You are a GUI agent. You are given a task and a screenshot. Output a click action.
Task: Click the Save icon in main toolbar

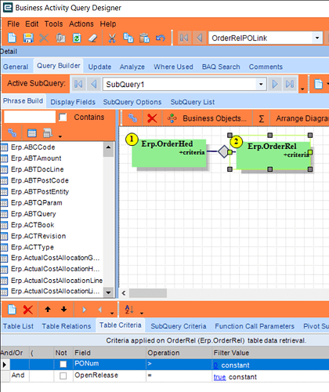(x=28, y=38)
